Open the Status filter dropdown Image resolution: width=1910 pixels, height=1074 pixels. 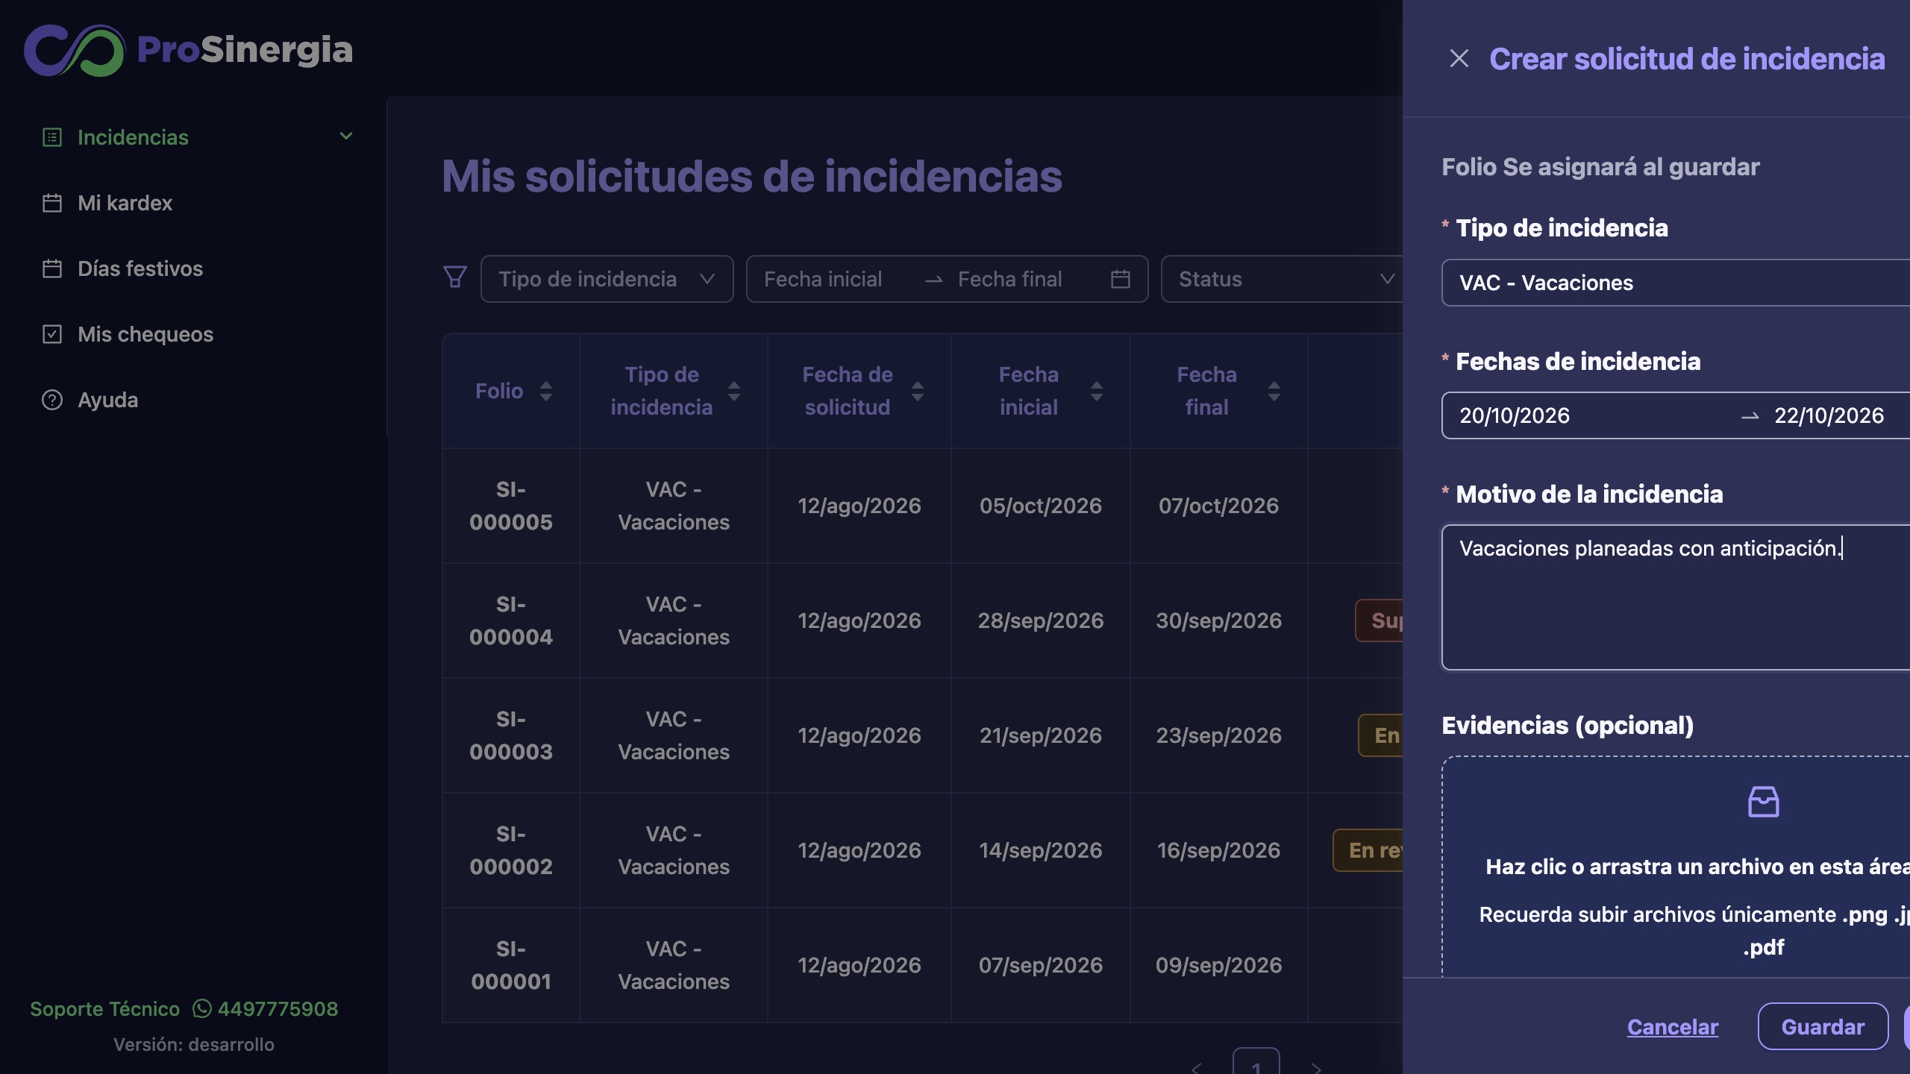[x=1282, y=279]
